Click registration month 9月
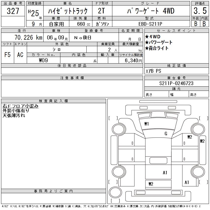This screenshot has height=210, width=210. click(x=37, y=24)
